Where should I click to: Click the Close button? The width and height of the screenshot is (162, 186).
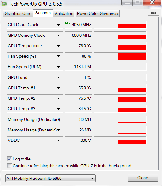(x=143, y=178)
